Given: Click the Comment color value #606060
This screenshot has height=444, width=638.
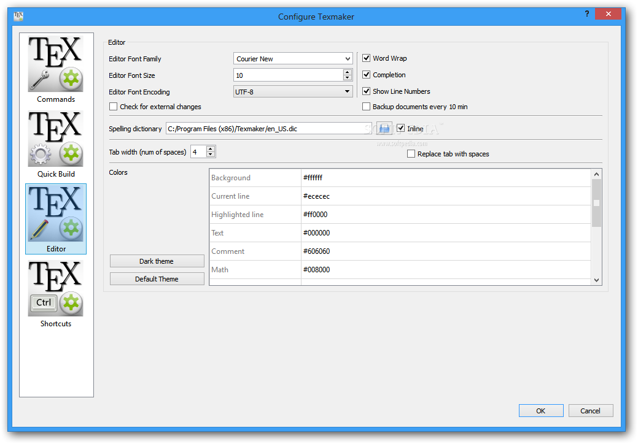Looking at the screenshot, I should [446, 251].
